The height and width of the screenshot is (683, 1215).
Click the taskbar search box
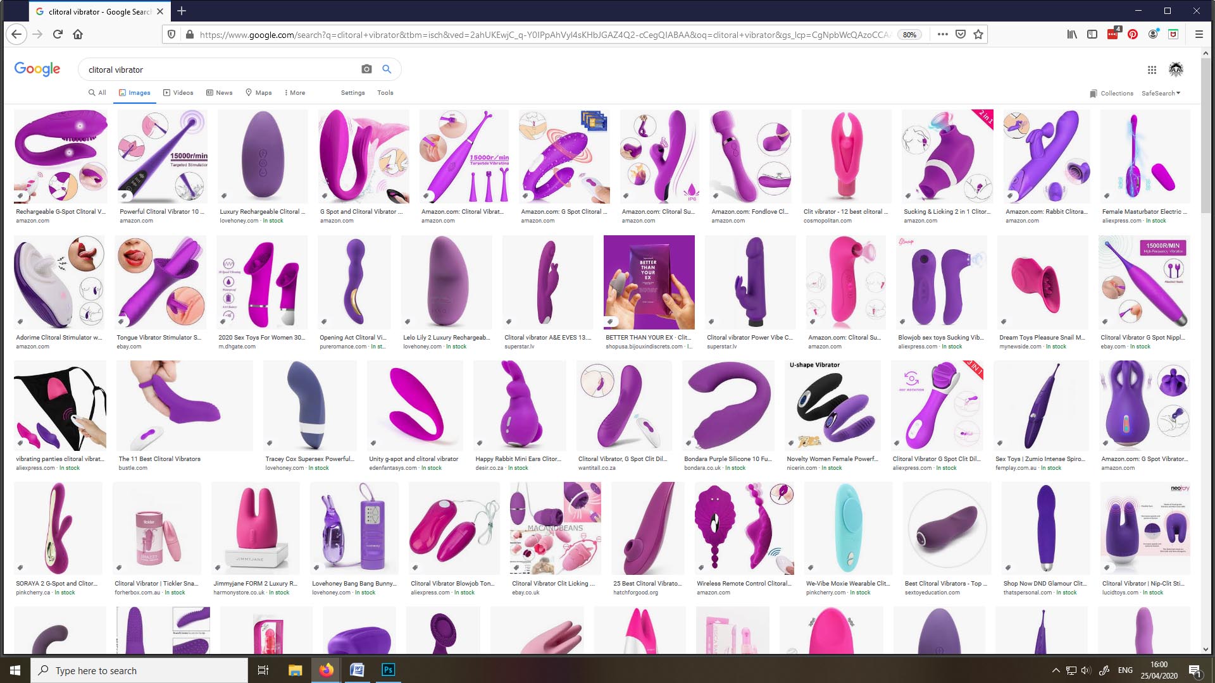[x=139, y=670]
